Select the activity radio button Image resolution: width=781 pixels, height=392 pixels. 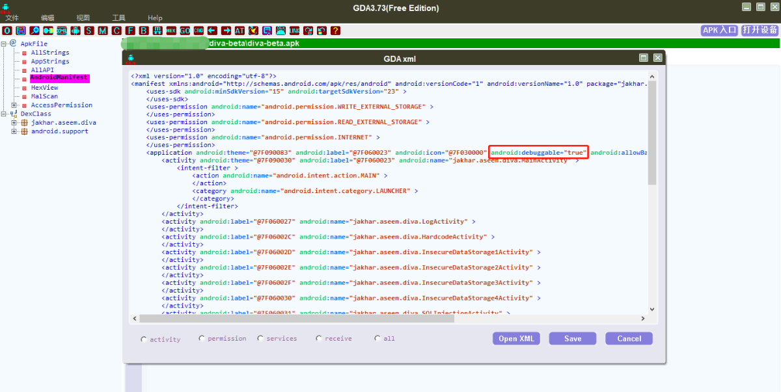(144, 339)
